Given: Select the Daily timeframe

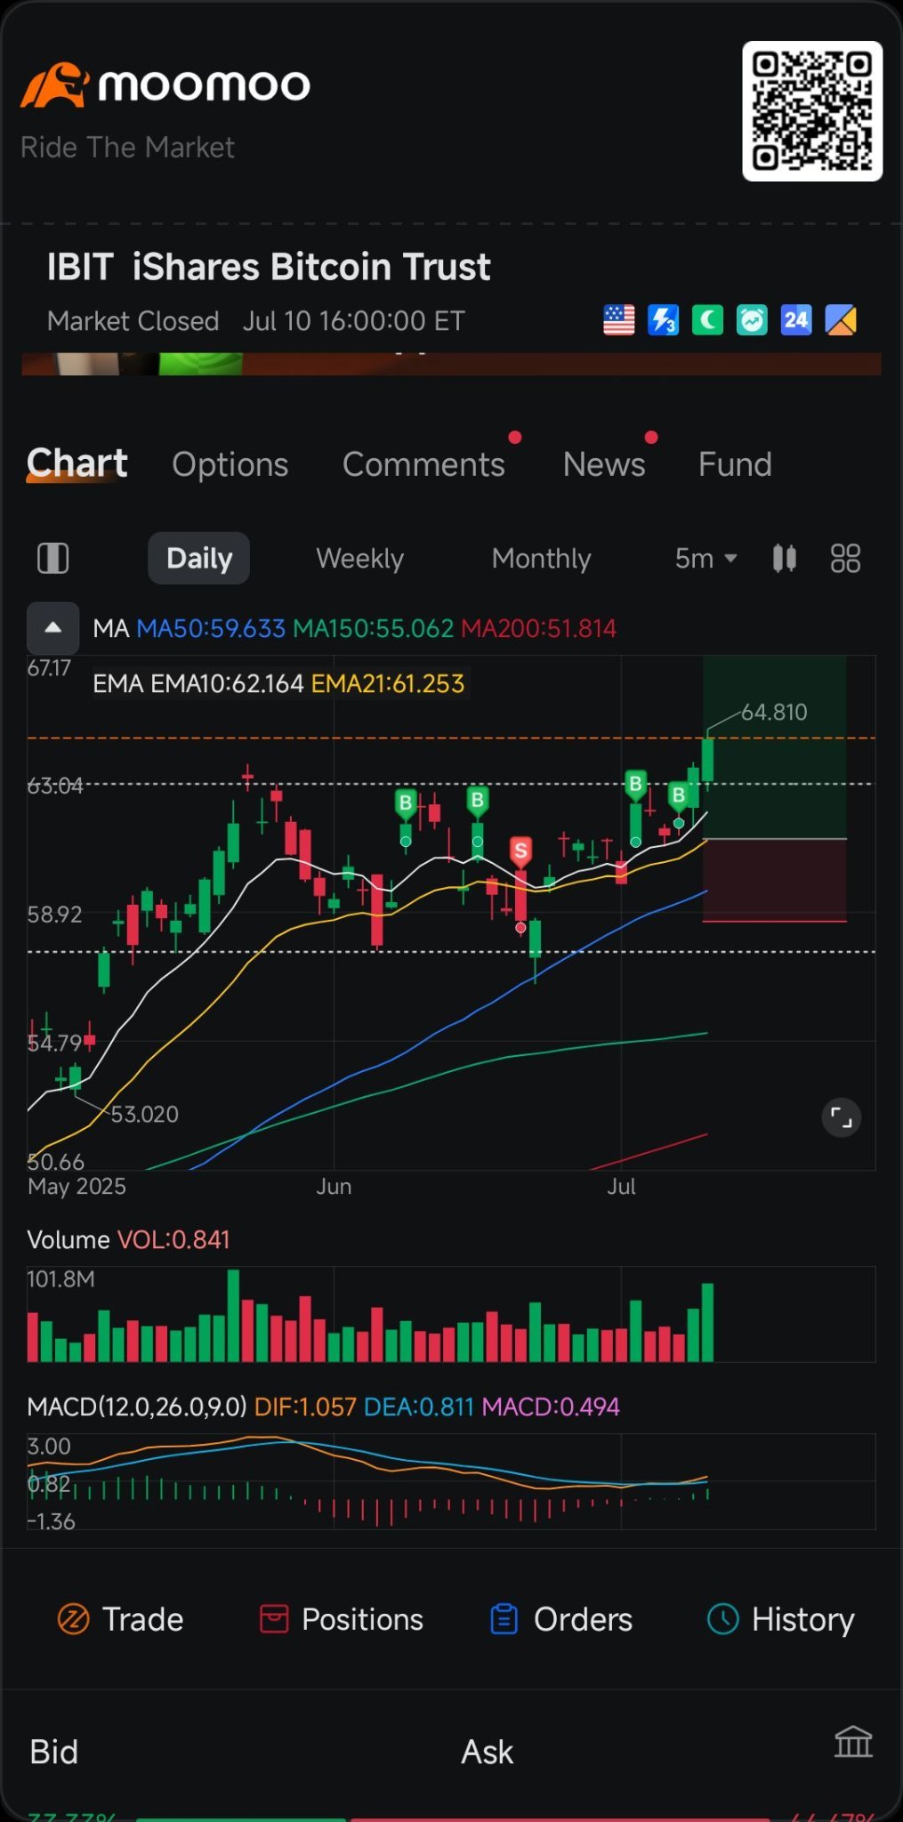Looking at the screenshot, I should 199,559.
